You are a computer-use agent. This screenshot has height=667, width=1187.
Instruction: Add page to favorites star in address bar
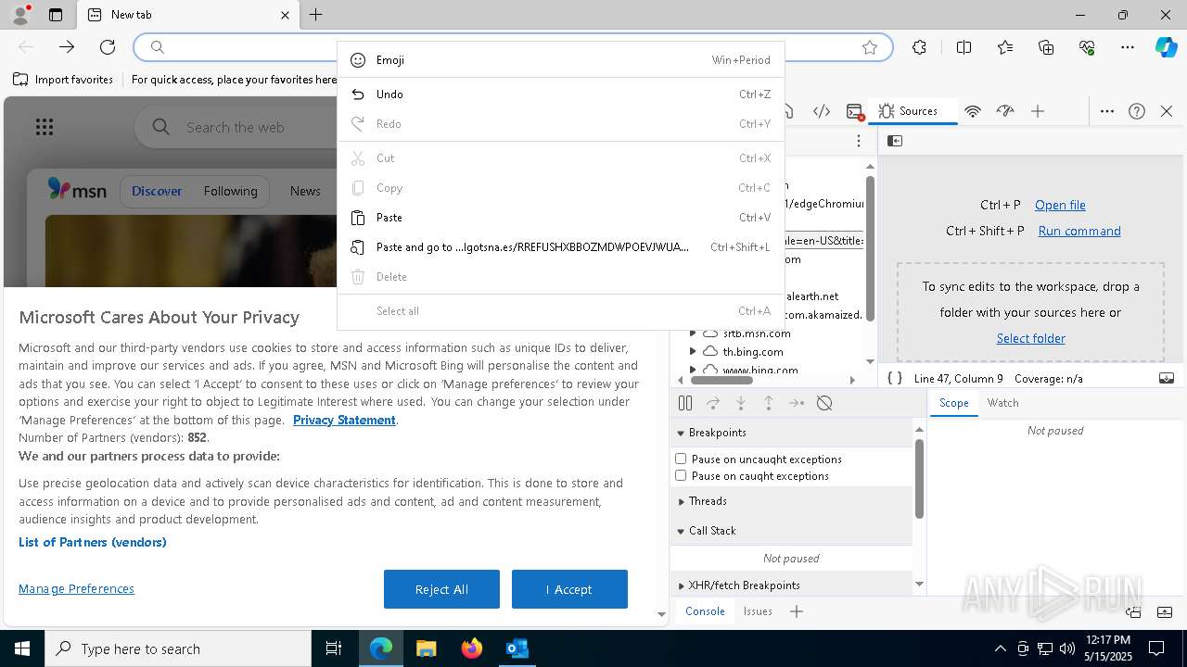[870, 47]
